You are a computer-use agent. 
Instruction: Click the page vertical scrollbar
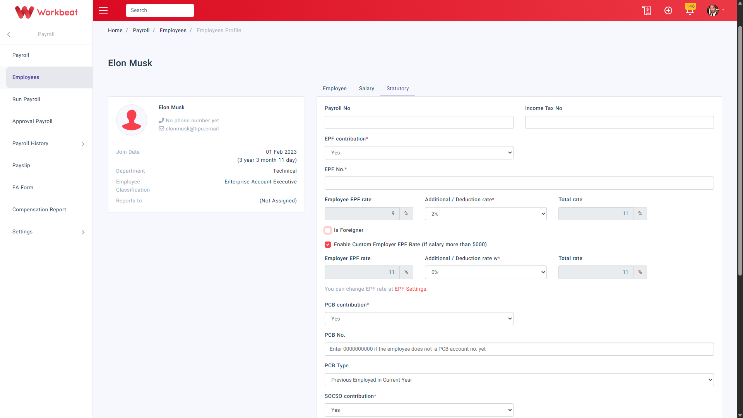pos(740,151)
